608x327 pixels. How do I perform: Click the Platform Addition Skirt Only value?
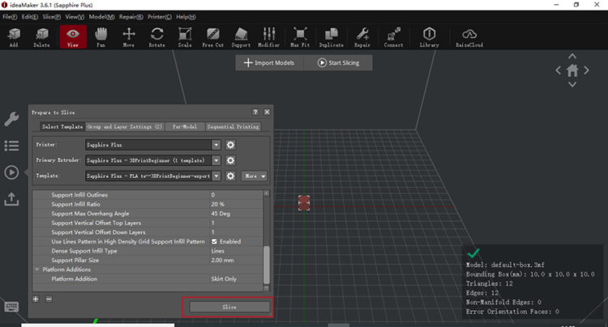(x=224, y=279)
